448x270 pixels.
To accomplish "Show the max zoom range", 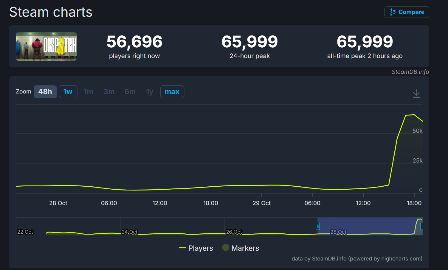I will tap(172, 92).
